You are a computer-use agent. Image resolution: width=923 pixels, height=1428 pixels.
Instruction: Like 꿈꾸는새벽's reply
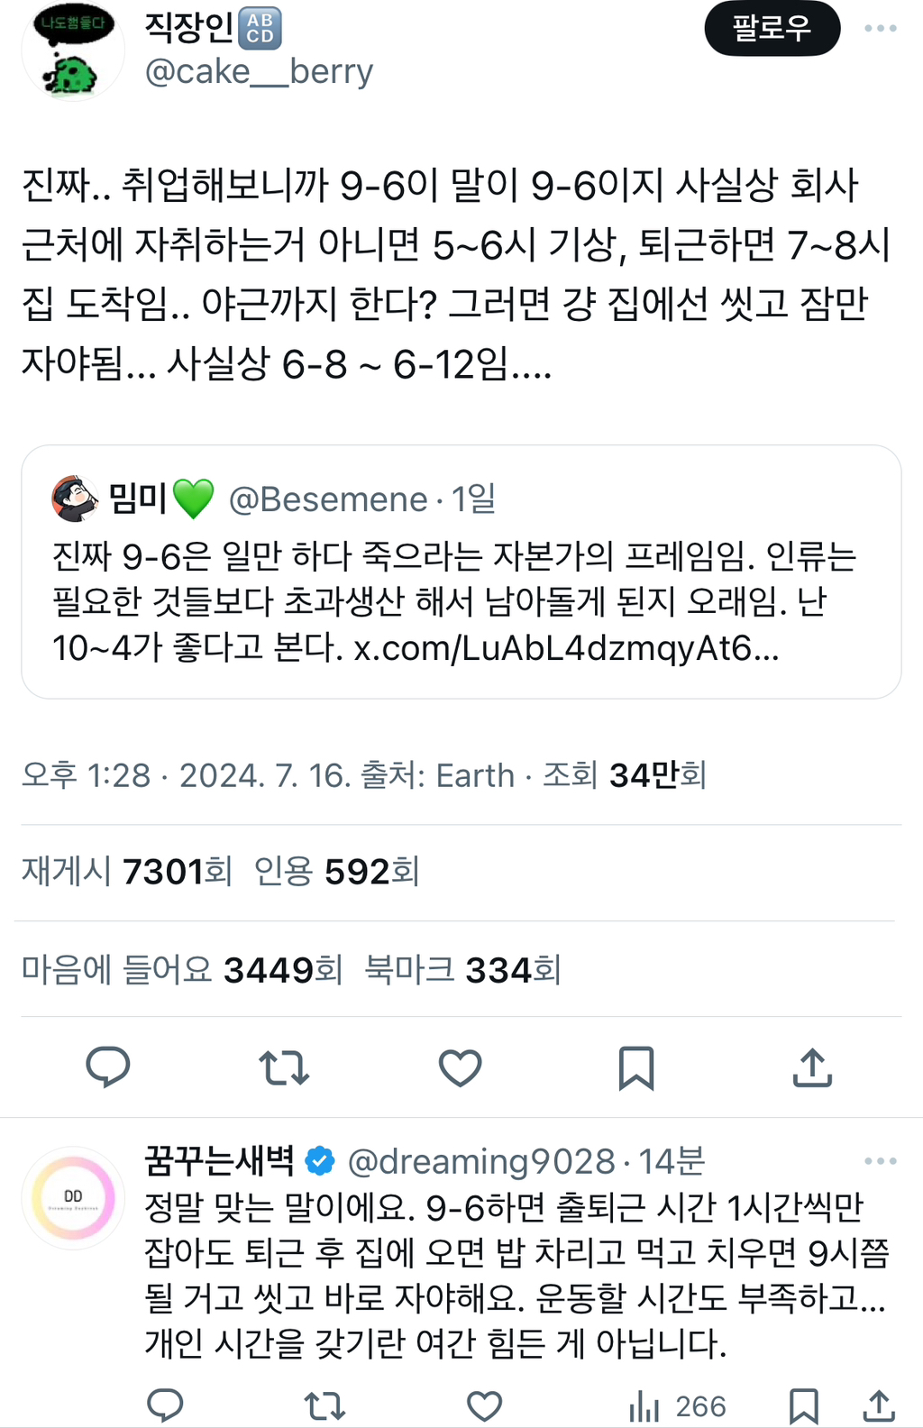(x=484, y=1405)
